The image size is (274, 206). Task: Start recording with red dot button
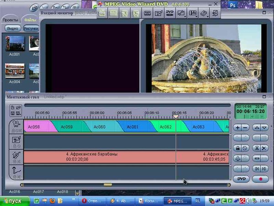[x=261, y=179]
